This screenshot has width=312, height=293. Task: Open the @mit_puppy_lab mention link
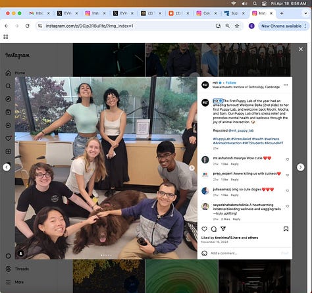click(241, 130)
